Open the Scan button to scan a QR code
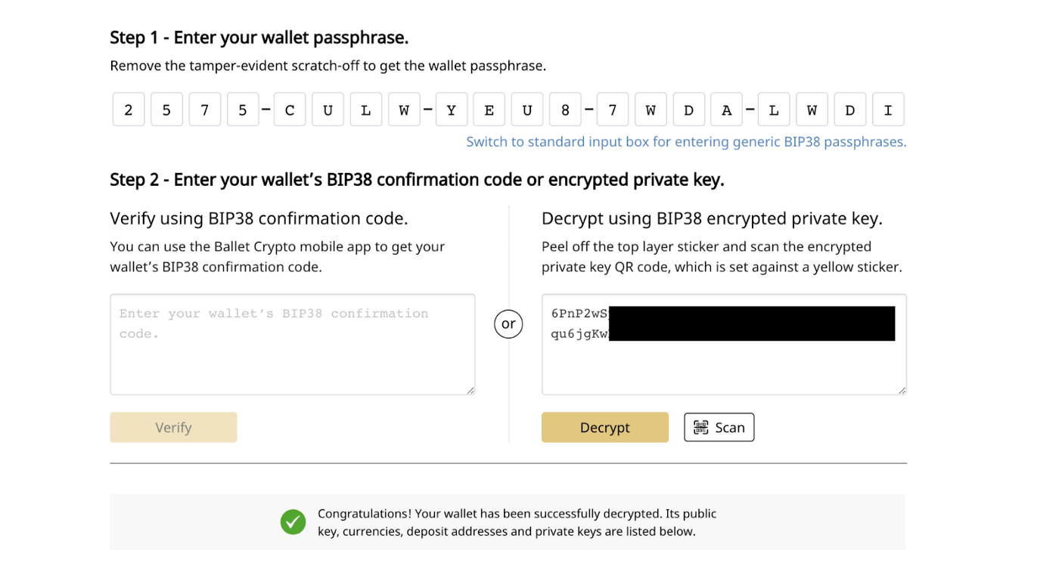The width and height of the screenshot is (1059, 578). [719, 427]
